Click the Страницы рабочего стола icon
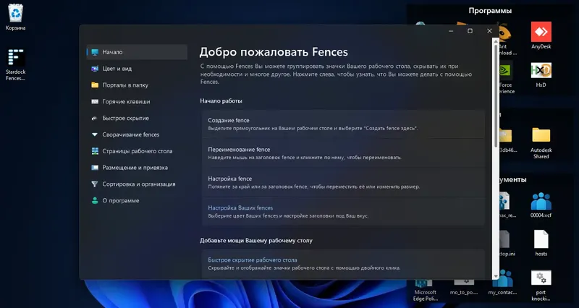The height and width of the screenshot is (308, 579). (x=95, y=151)
